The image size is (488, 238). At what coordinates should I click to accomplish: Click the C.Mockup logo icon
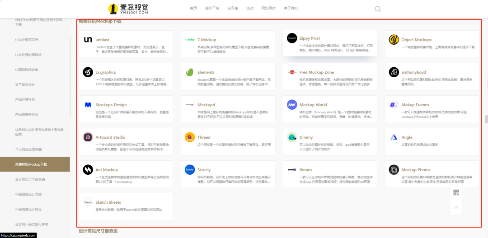click(x=190, y=39)
